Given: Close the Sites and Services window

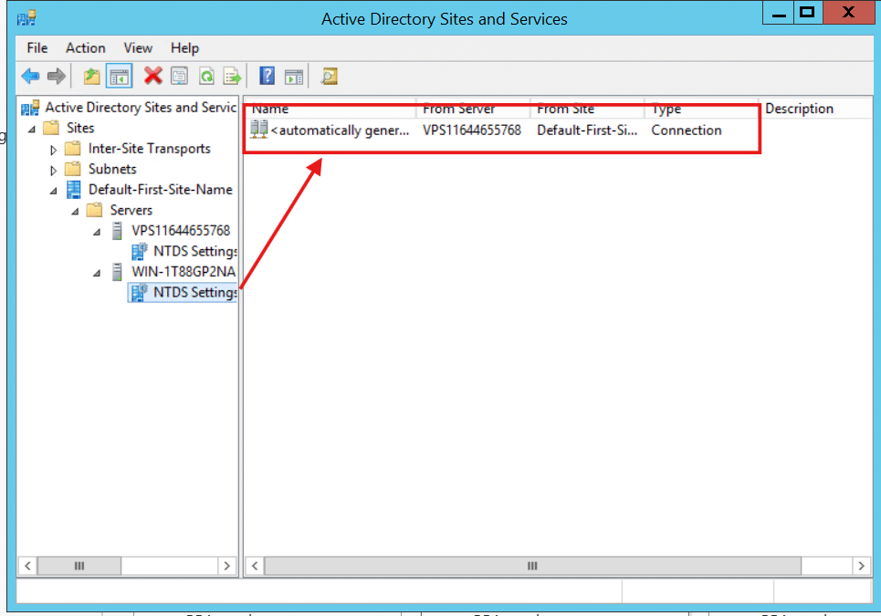Looking at the screenshot, I should (848, 13).
